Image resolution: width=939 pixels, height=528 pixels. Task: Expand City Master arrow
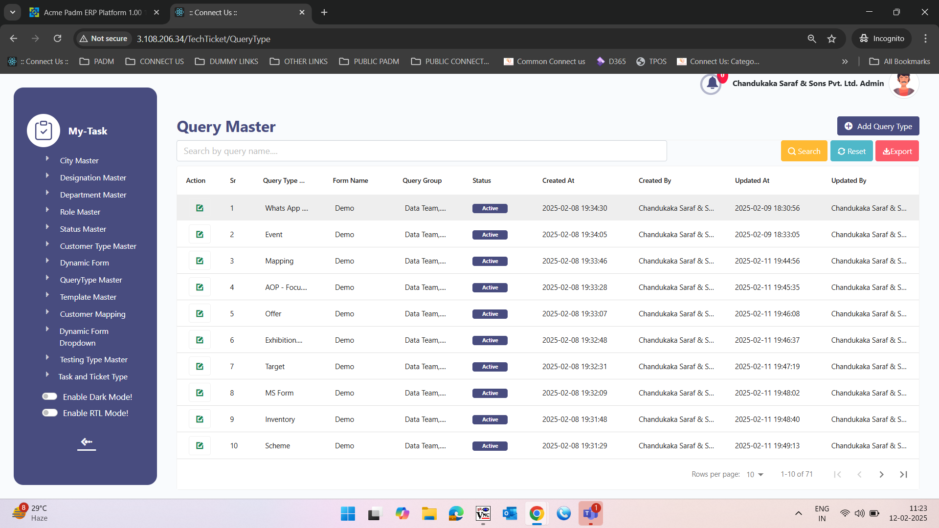tap(47, 158)
